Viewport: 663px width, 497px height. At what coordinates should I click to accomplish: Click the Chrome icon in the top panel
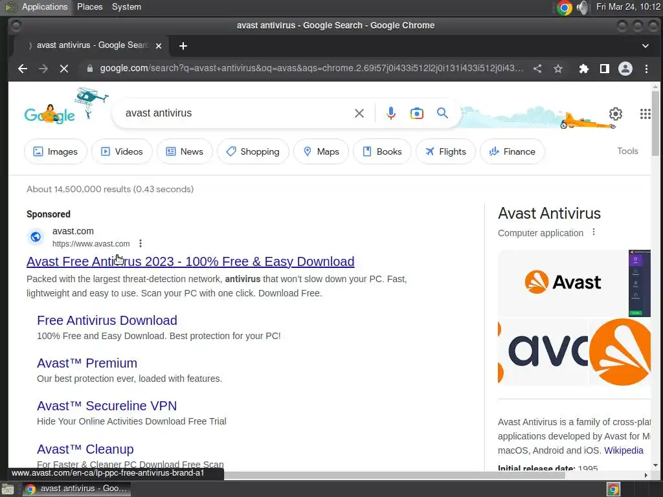(x=564, y=8)
